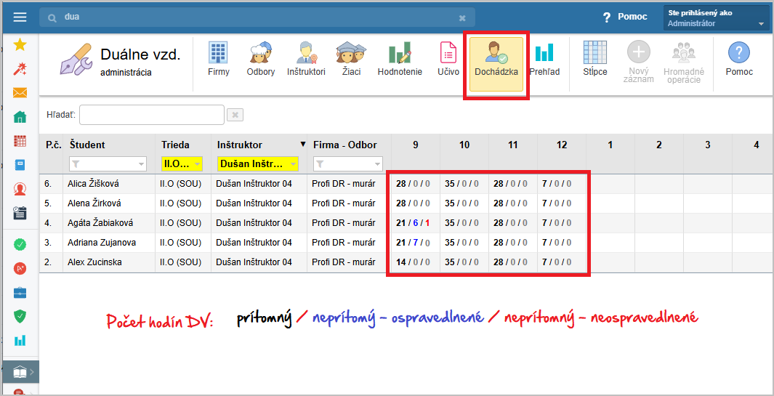774x396 pixels.
Task: Open the blue notebook icon in sidebar
Action: (x=20, y=165)
